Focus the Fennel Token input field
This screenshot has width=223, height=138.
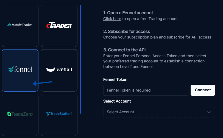146,90
